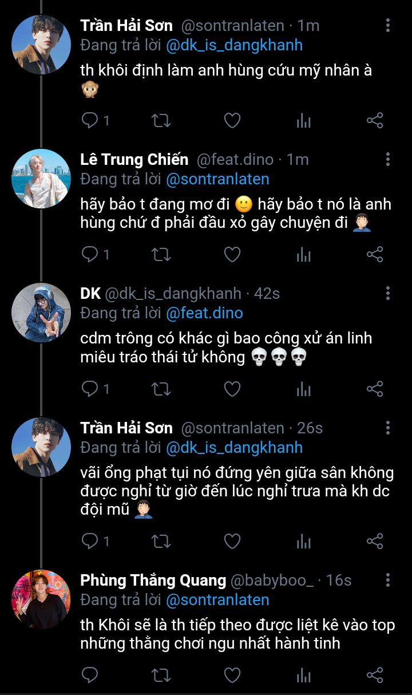Screen dimensions: 412x695
Task: Like Trần Hải Sơn's first tweet
Action: tap(232, 120)
